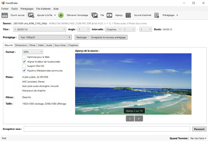Open the Journal d'activité icon
The width and height of the screenshot is (208, 141).
click(128, 15)
